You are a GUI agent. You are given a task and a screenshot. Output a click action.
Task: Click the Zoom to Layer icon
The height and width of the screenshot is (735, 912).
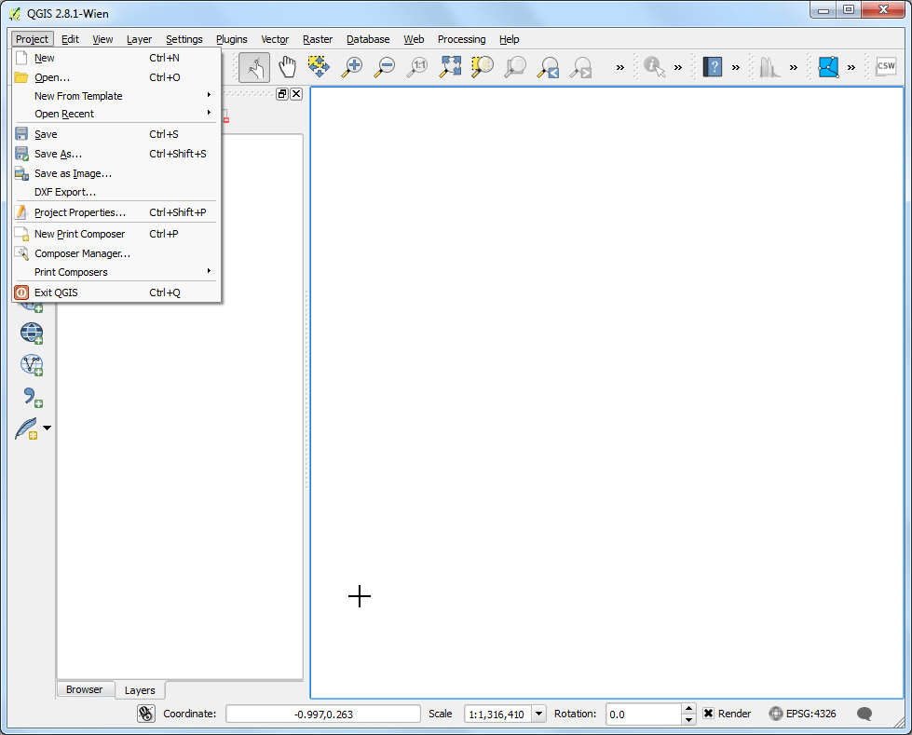(x=515, y=67)
